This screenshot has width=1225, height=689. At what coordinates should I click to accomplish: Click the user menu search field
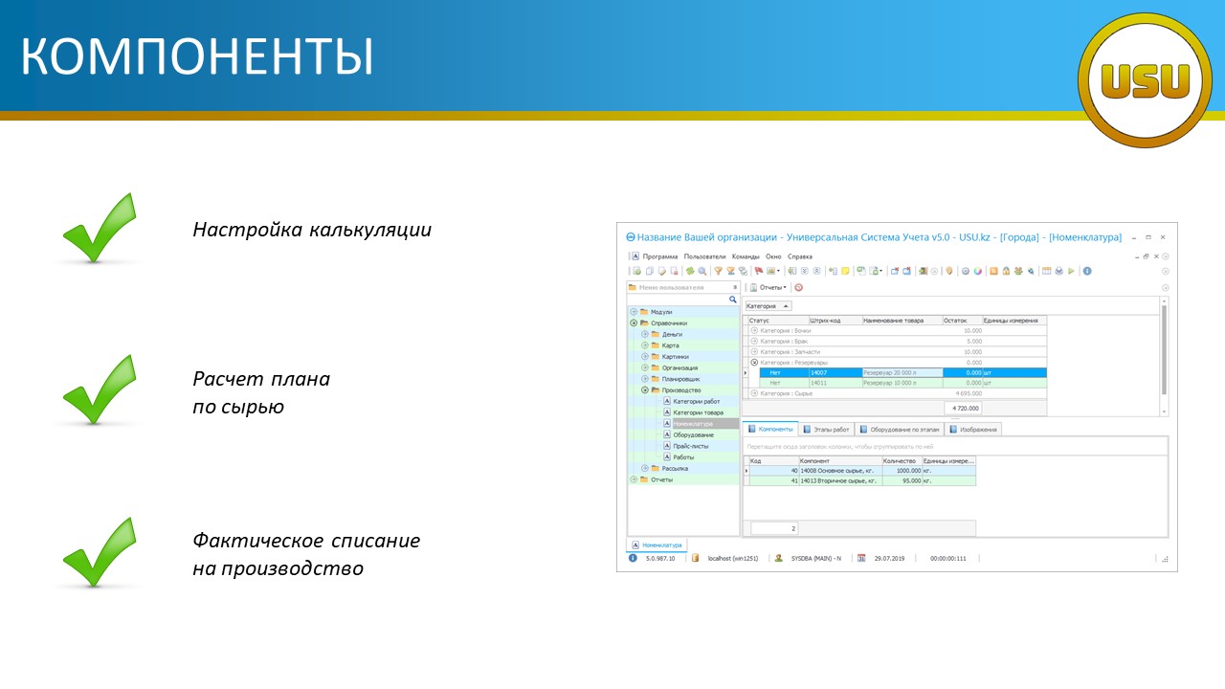click(x=678, y=300)
